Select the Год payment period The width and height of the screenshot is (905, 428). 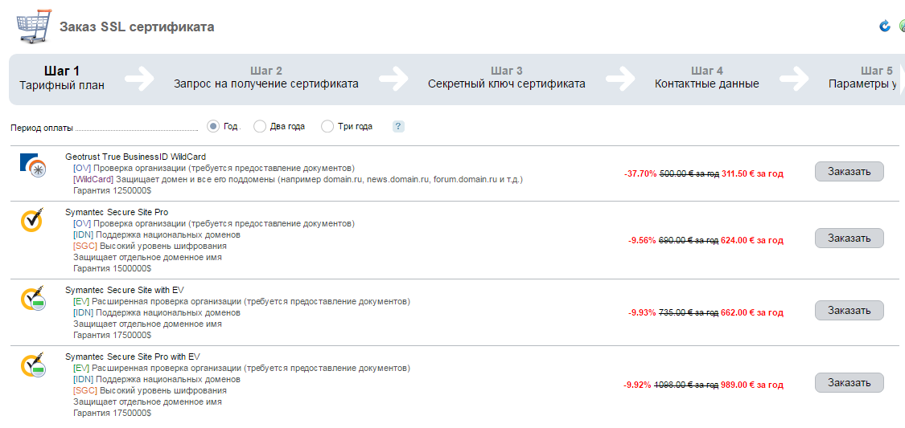[213, 126]
